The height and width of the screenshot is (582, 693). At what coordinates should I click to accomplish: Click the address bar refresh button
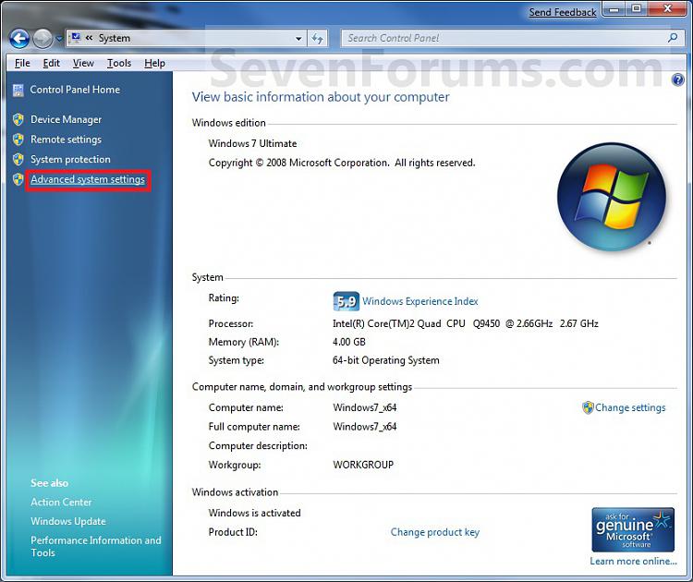point(317,39)
